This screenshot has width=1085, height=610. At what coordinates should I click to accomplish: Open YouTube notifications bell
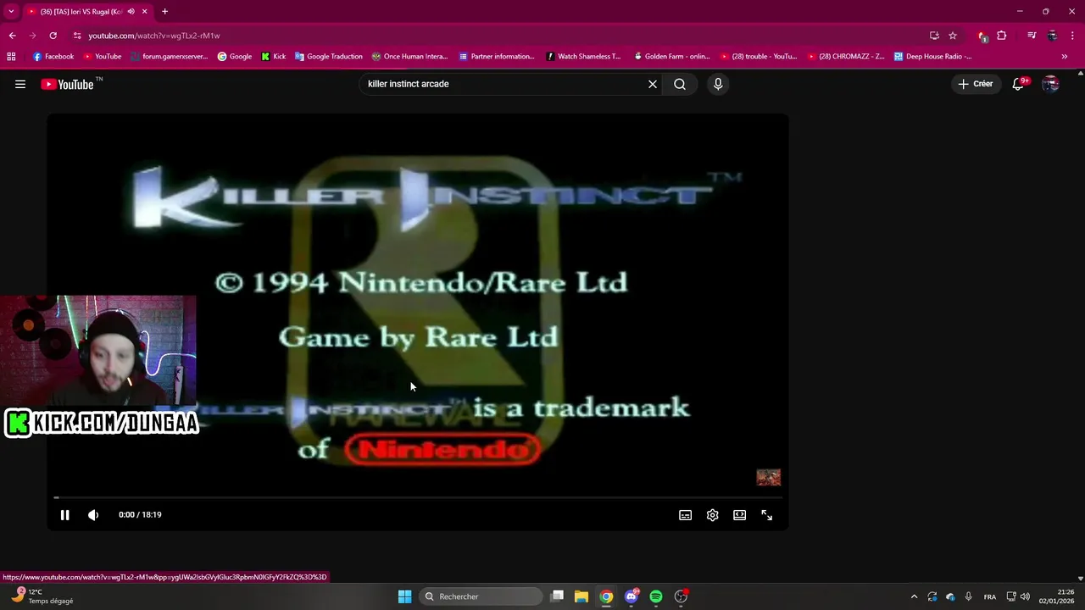1018,84
